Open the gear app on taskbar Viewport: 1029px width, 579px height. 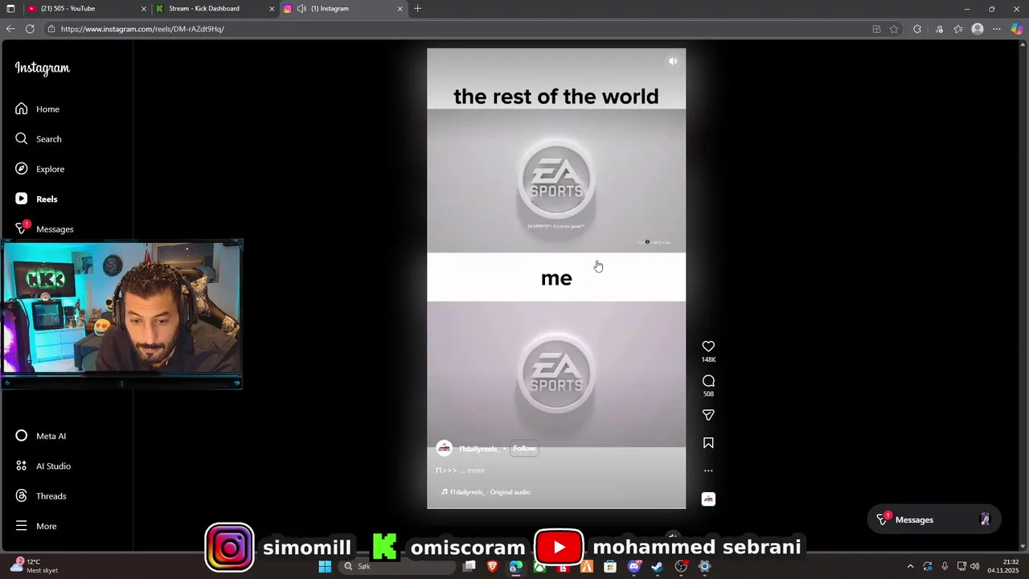click(705, 566)
